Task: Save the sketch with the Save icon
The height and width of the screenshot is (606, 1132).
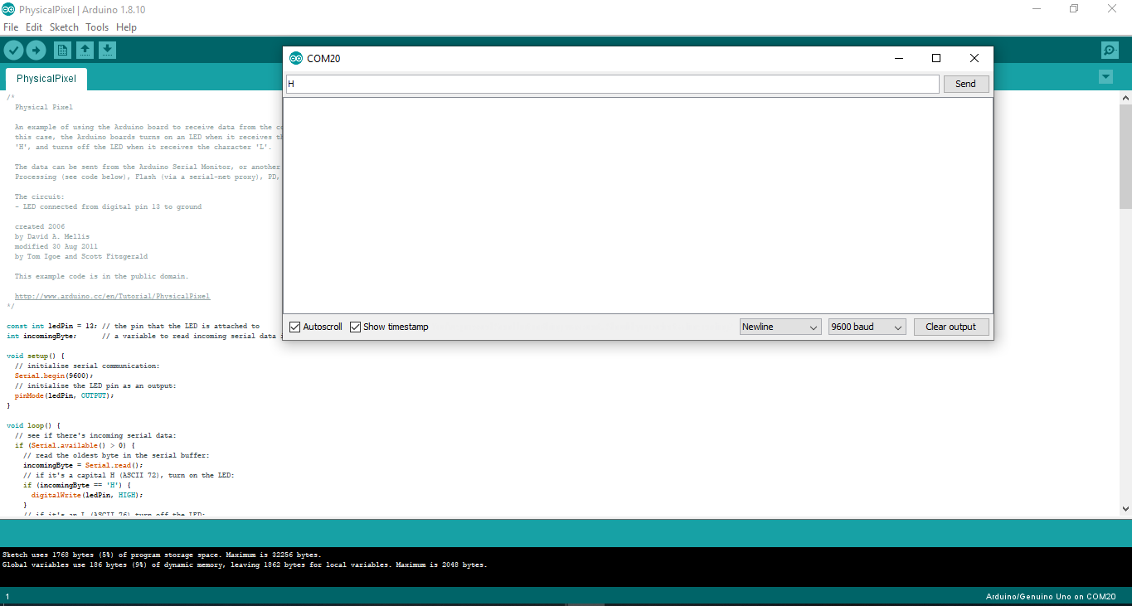Action: coord(107,51)
